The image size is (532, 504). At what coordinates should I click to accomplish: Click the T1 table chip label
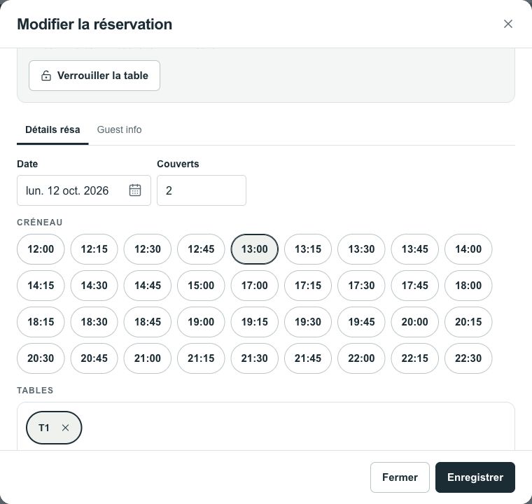coord(44,428)
